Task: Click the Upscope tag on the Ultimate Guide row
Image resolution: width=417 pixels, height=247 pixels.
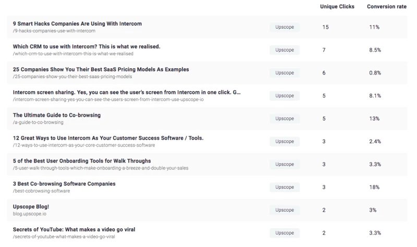Action: [x=285, y=119]
